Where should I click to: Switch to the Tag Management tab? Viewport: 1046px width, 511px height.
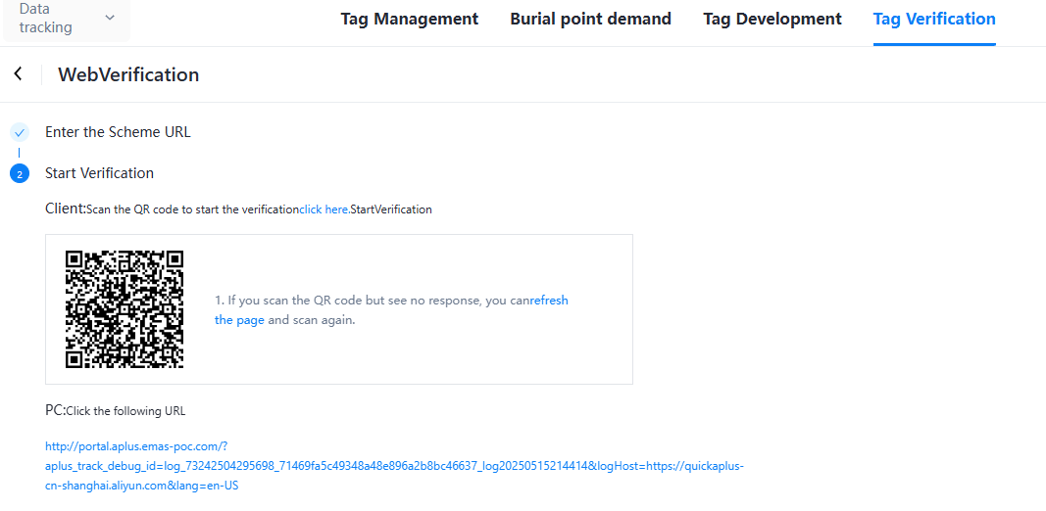[410, 19]
